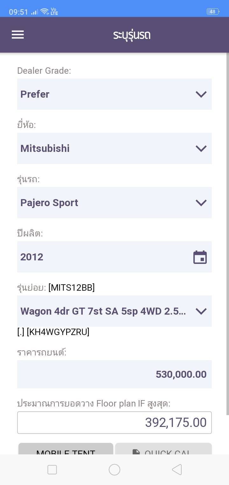229x485 pixels.
Task: Expand the Dealer Grade dropdown chevron
Action: (201, 94)
